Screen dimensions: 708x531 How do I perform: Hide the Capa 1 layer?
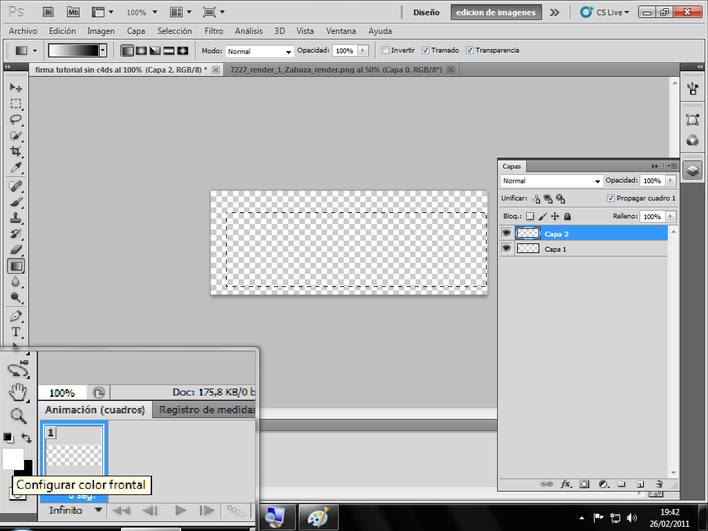tap(507, 248)
